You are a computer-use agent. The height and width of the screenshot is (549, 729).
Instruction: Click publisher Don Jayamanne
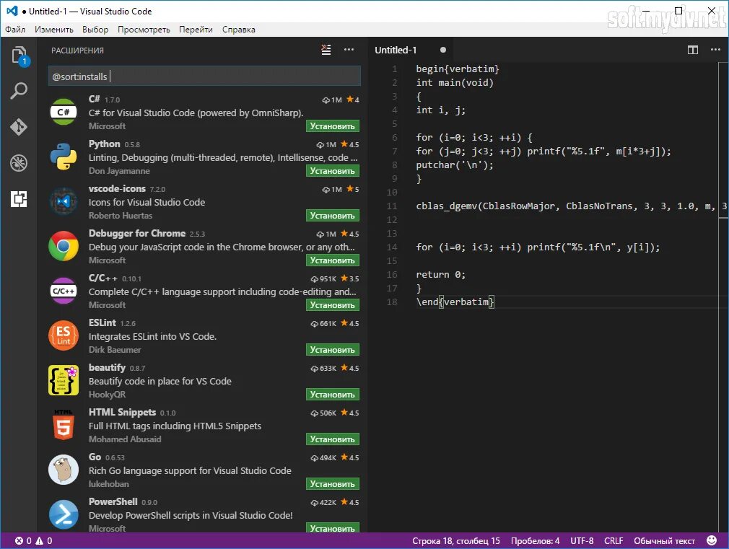coord(119,170)
